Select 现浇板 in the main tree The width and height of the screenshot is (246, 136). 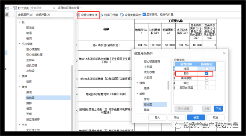click(30, 28)
